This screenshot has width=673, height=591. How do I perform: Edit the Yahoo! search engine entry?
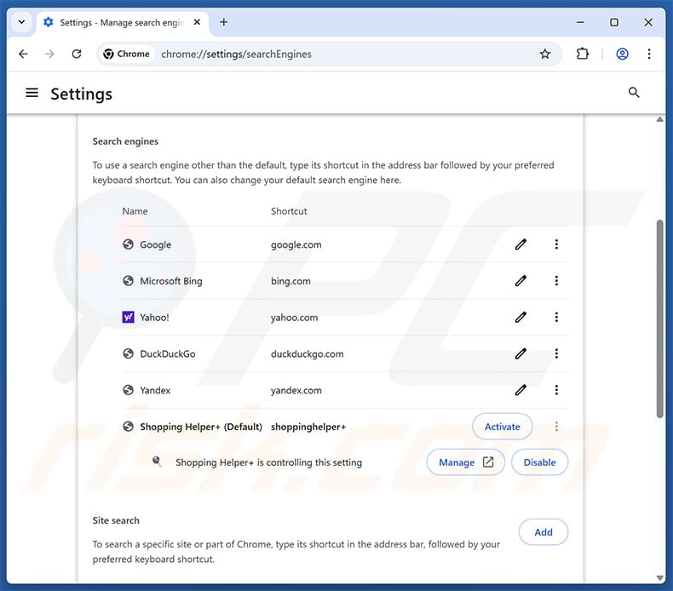521,317
